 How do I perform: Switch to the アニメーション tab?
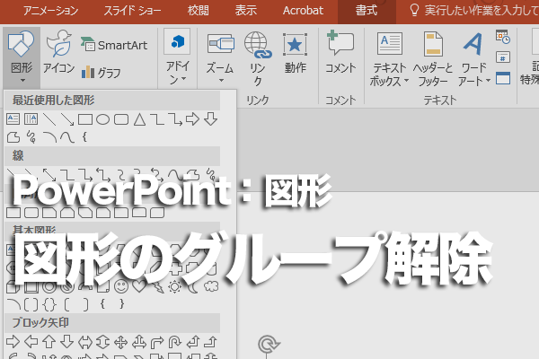(x=51, y=11)
